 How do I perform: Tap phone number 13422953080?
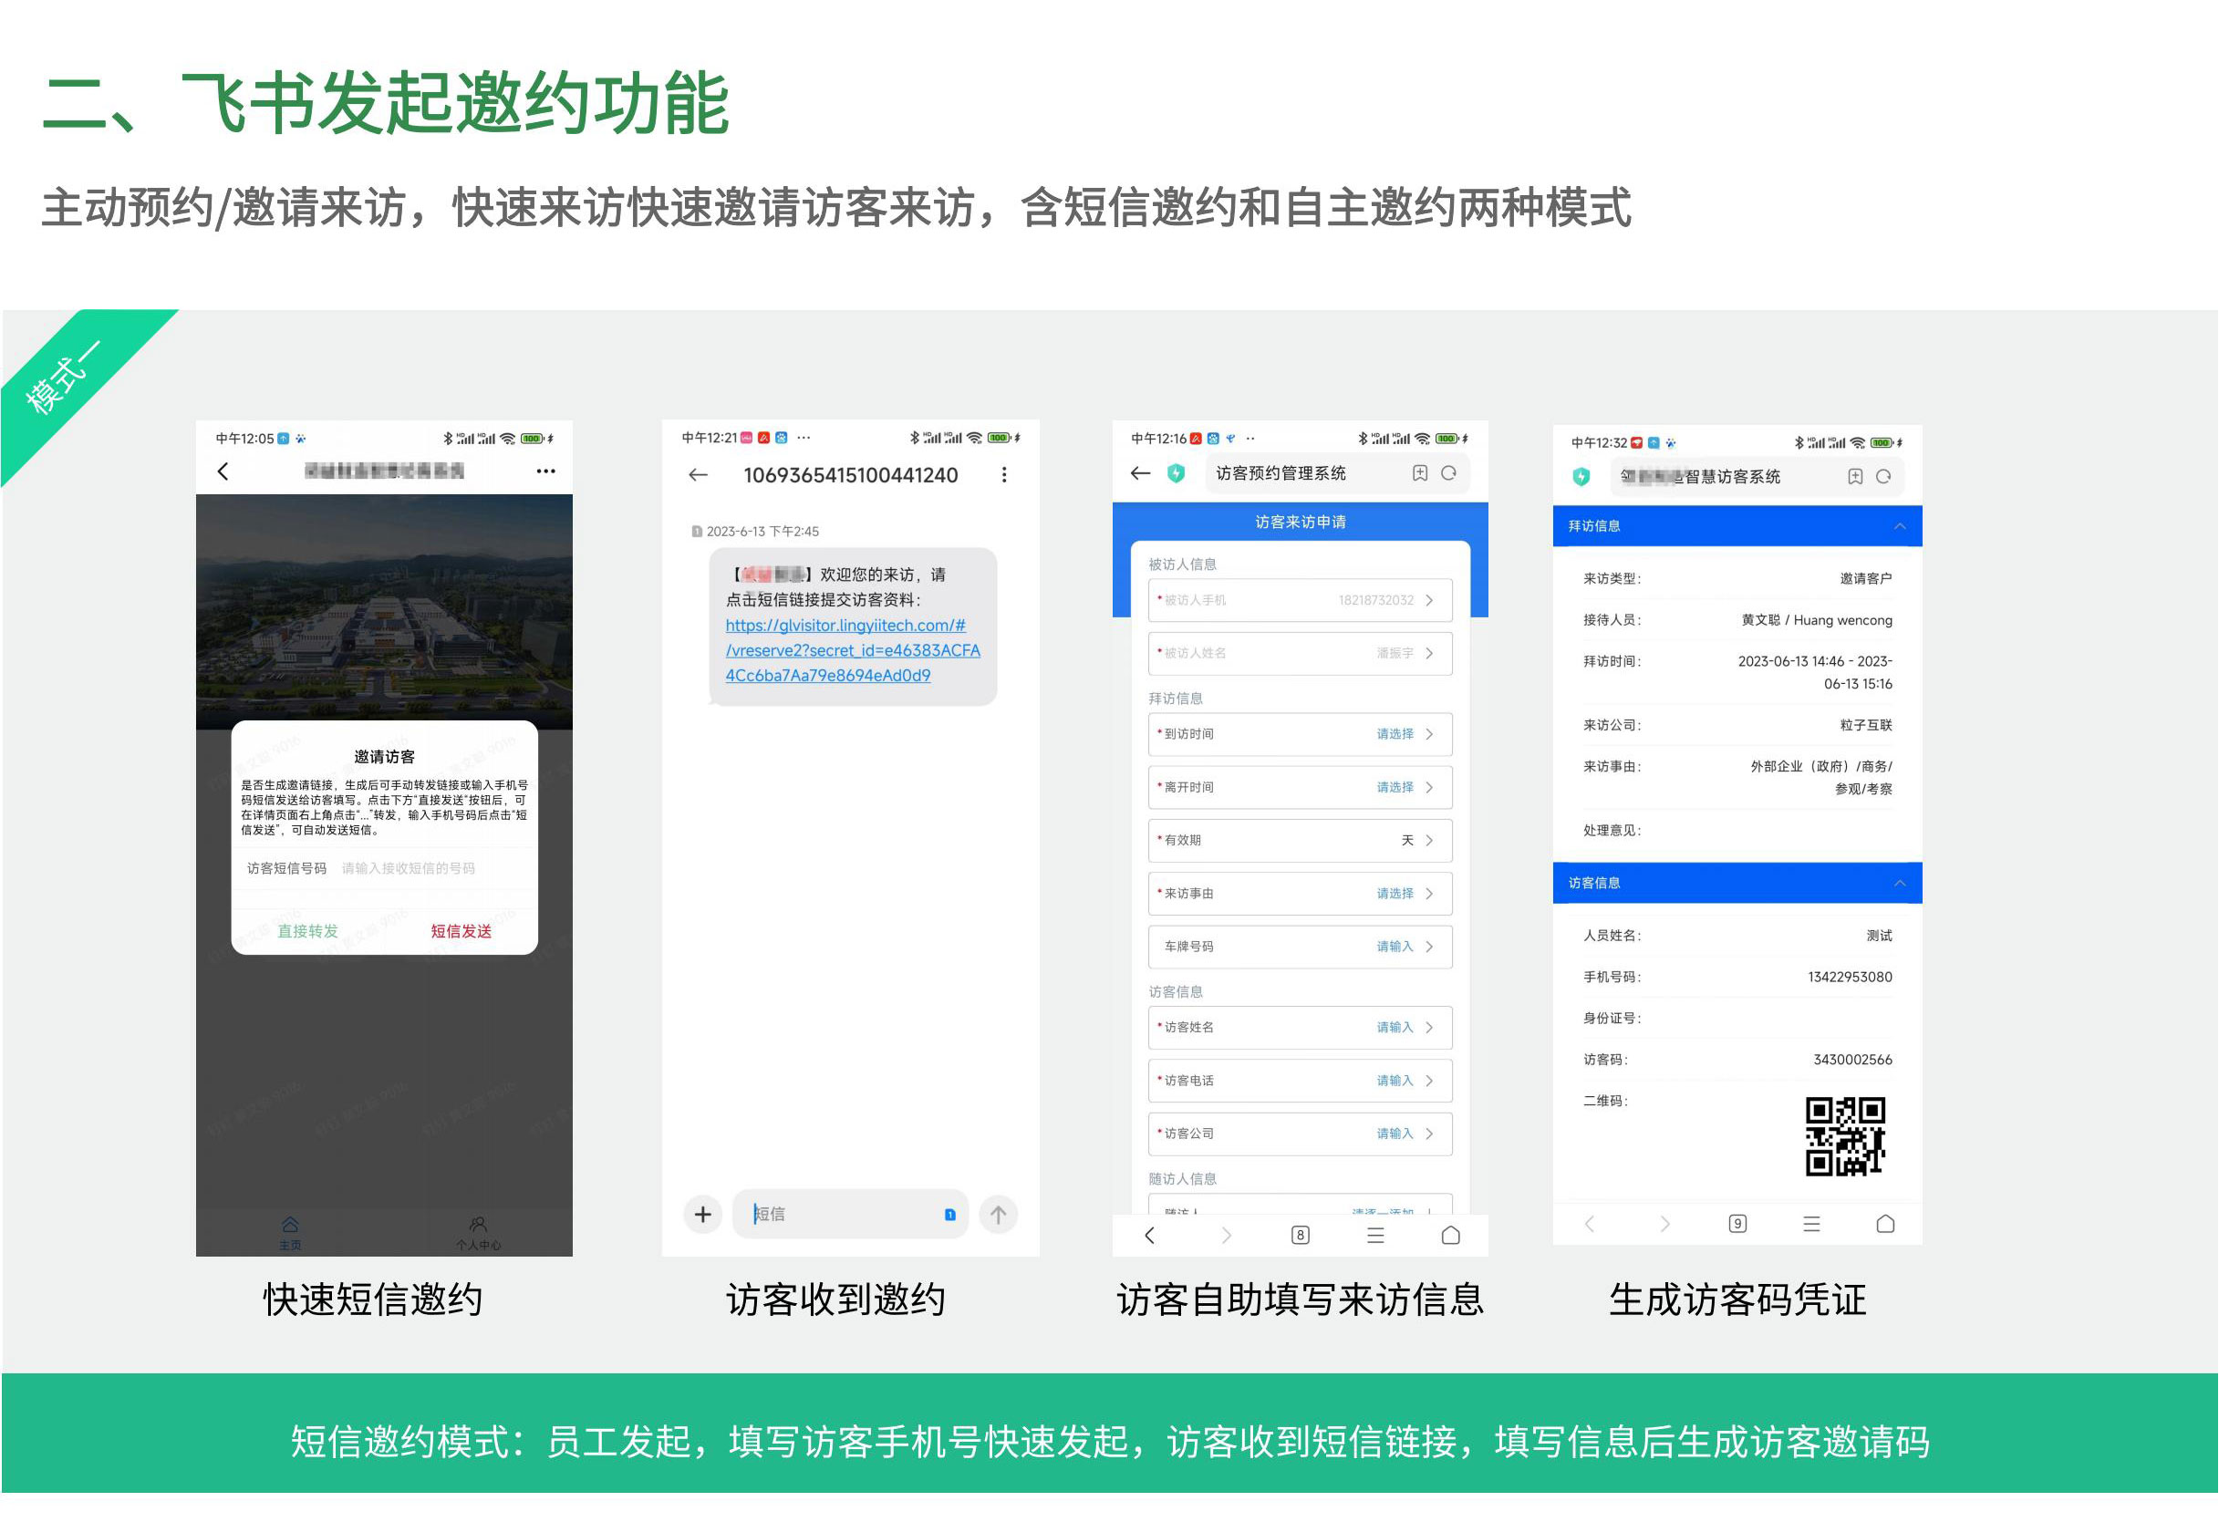[1850, 977]
